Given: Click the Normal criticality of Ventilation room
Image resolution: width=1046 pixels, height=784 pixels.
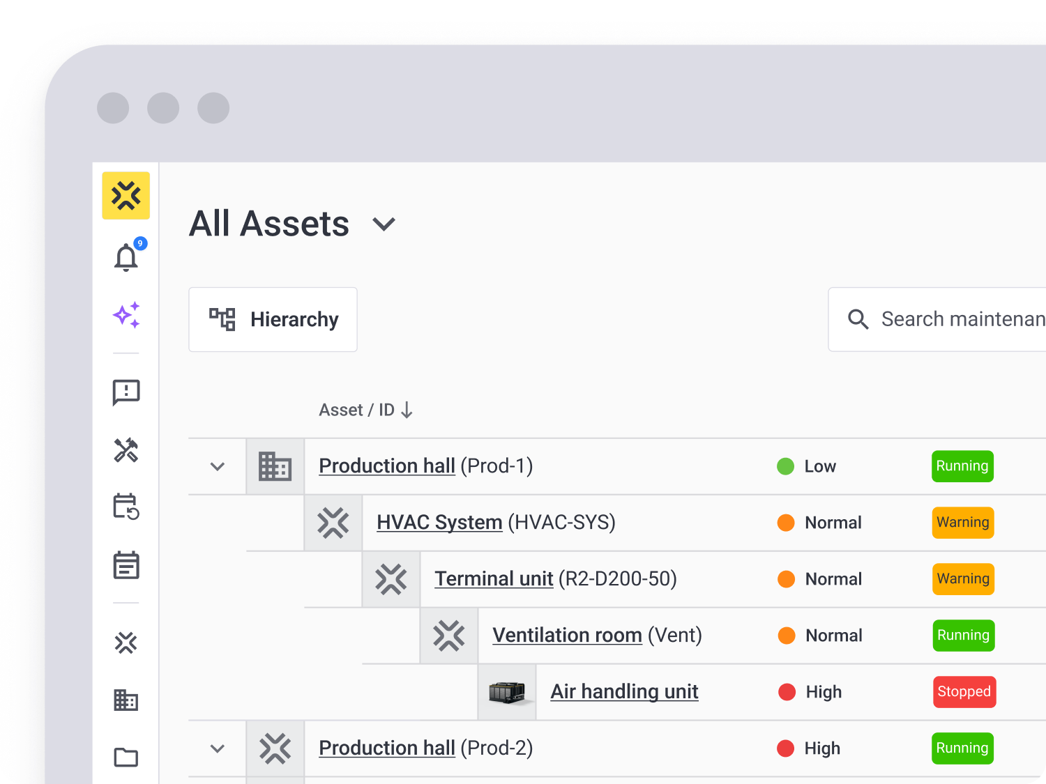Looking at the screenshot, I should click(820, 636).
